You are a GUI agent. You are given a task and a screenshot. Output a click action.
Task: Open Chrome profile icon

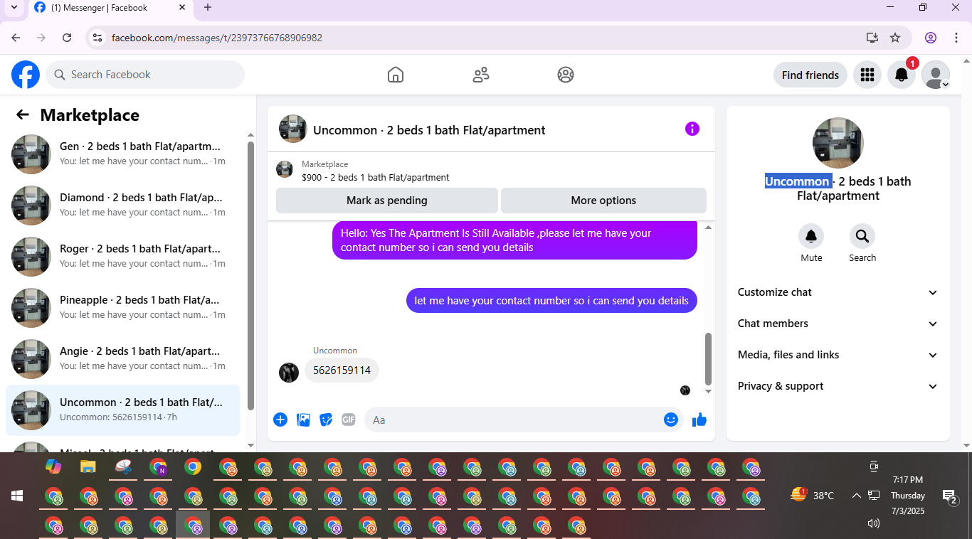point(931,38)
